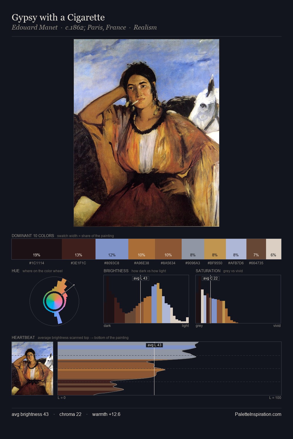Click the 'average brightness scanned top → bottom' caption
This screenshot has width=293, height=439.
click(x=83, y=338)
